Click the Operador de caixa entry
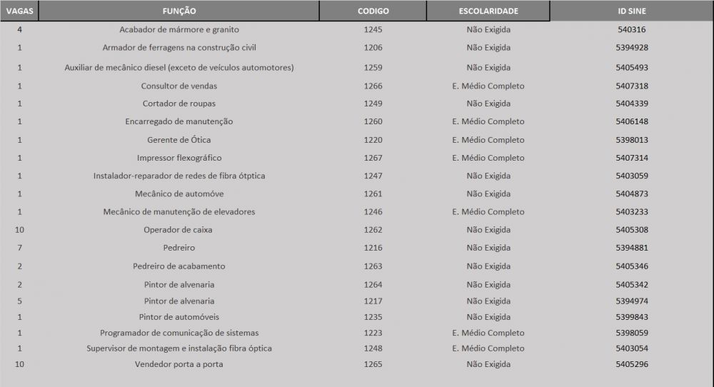This screenshot has height=387, width=714. click(x=178, y=230)
